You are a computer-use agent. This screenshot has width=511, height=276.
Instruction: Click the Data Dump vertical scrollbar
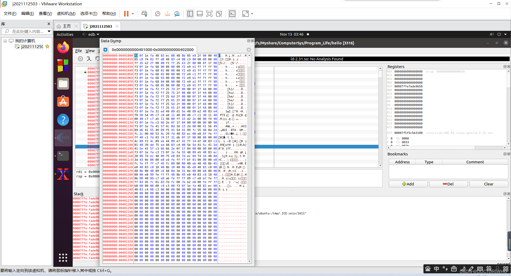(x=250, y=158)
